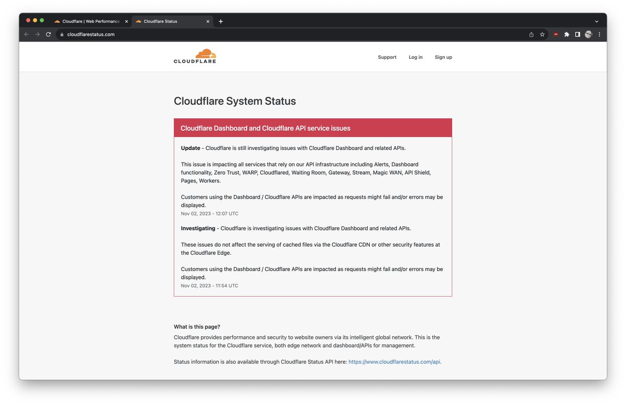Screen dimensions: 626x405
Task: Expand the tab search chevron
Action: point(596,21)
